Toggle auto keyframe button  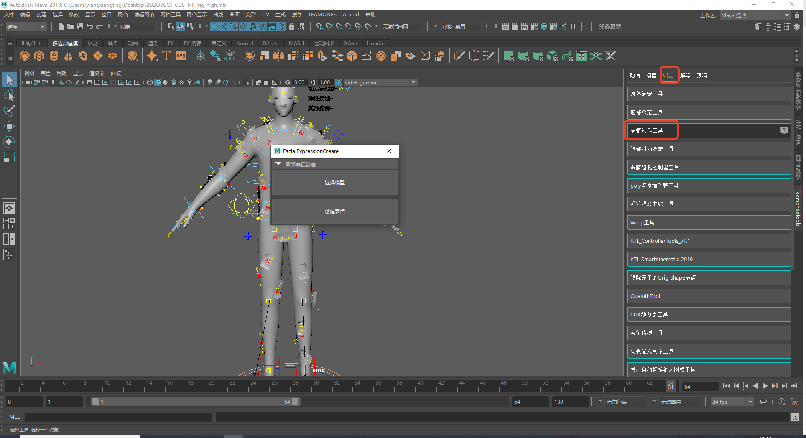(781, 402)
